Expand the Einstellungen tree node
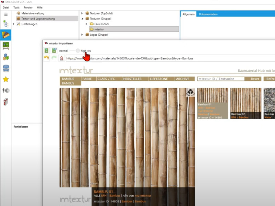The height and width of the screenshot is (206, 275). (x=13, y=24)
